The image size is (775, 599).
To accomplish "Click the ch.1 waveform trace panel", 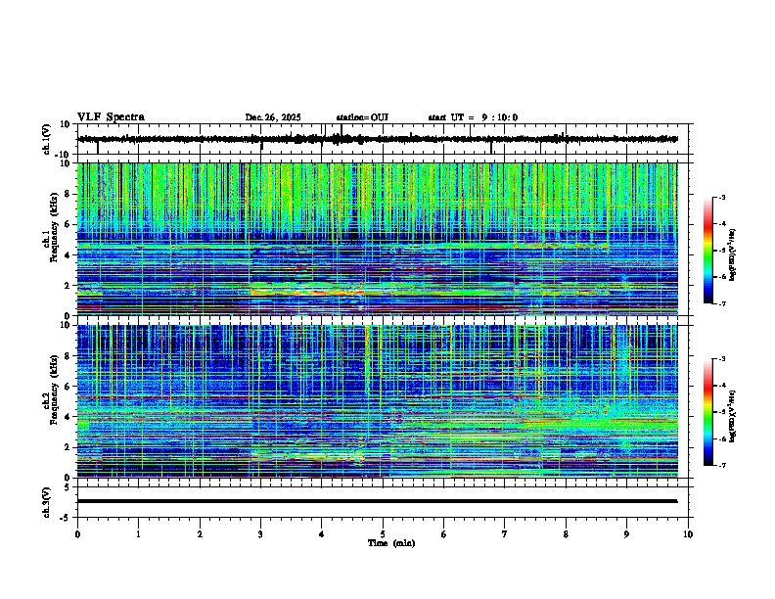I will point(385,139).
